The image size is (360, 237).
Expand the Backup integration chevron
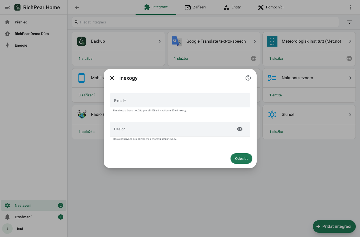coord(160,41)
